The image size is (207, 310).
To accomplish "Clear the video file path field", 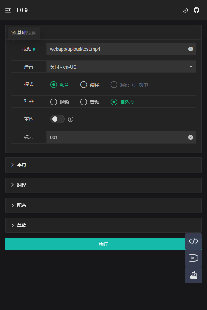I will (x=191, y=49).
